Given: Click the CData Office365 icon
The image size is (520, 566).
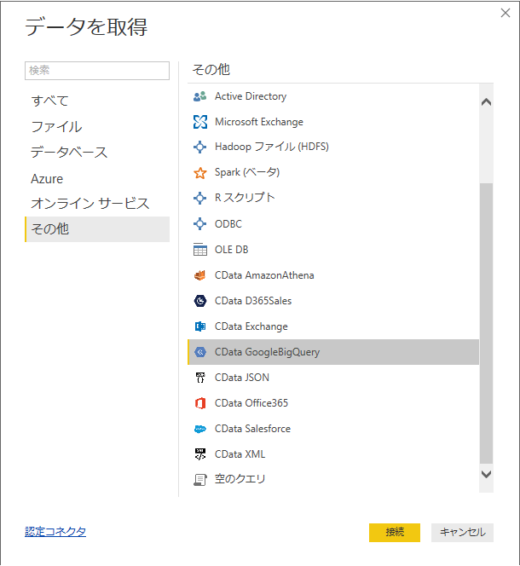Looking at the screenshot, I should coord(200,403).
